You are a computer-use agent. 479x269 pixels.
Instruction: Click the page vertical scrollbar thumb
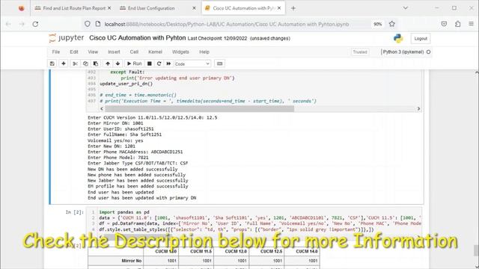click(476, 251)
